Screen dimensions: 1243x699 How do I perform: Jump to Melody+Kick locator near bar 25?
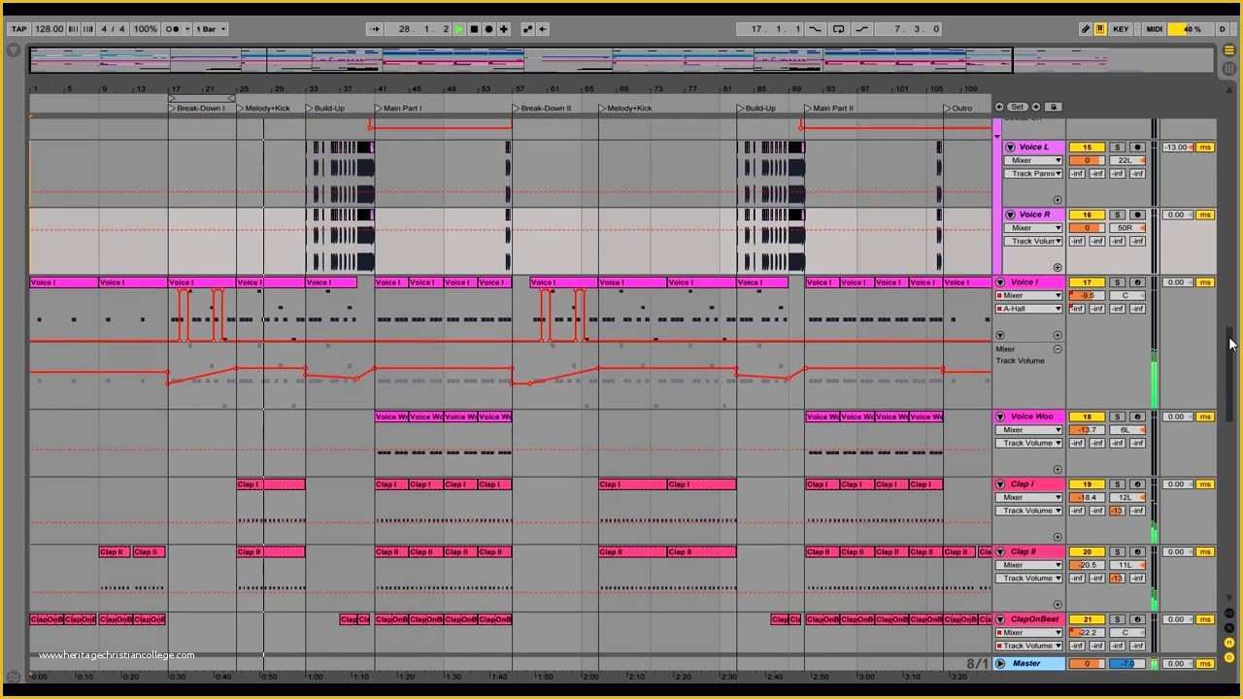(x=264, y=109)
